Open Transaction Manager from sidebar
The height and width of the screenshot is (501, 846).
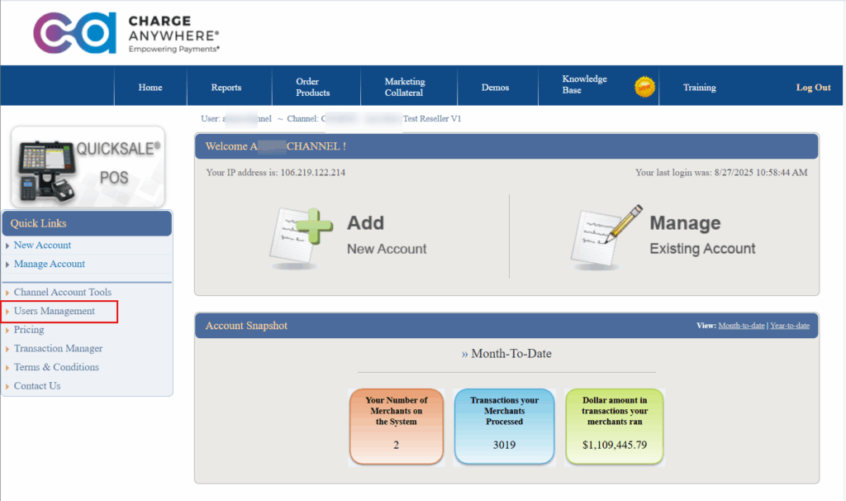point(58,349)
